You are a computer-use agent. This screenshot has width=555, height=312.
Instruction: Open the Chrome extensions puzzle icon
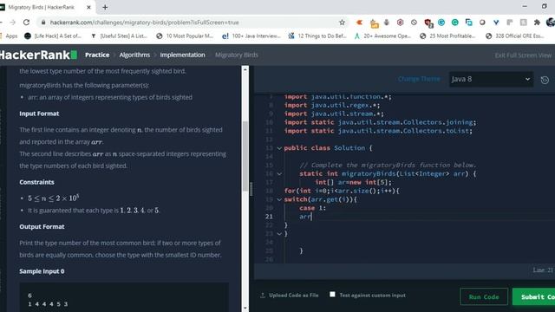click(x=537, y=23)
